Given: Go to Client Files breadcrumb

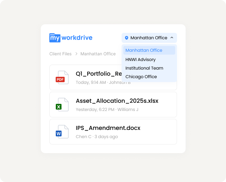Looking at the screenshot, I should point(60,54).
